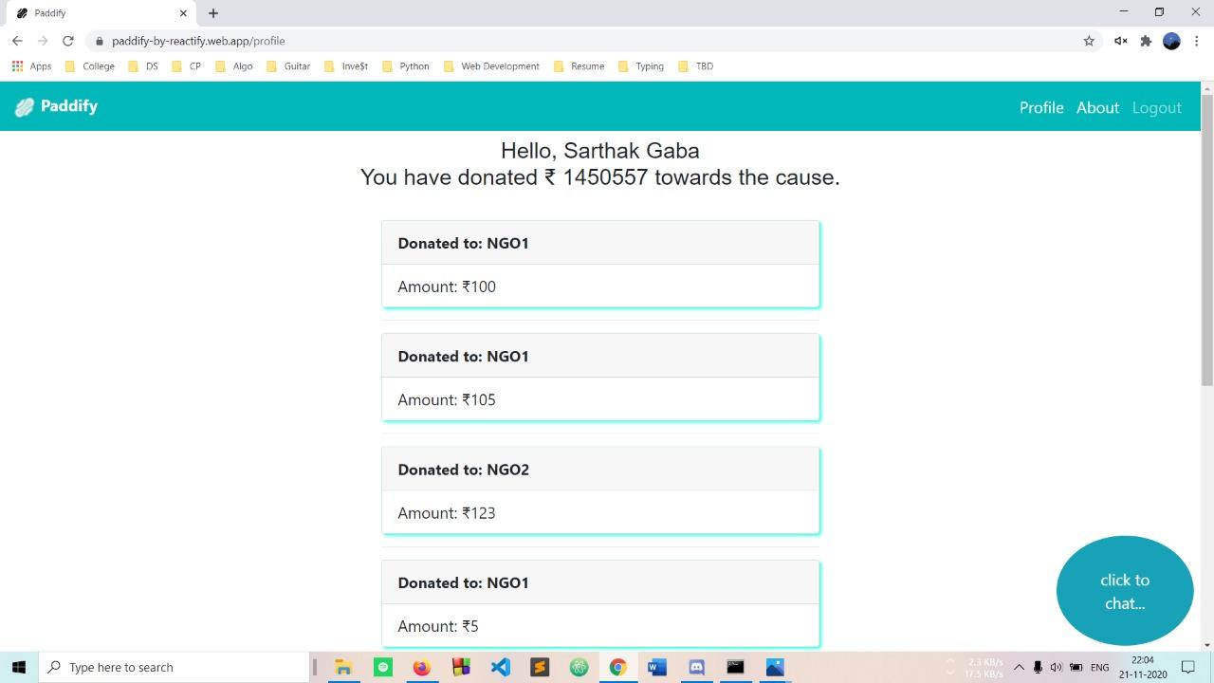
Task: Click the Type here to search box
Action: tap(175, 667)
